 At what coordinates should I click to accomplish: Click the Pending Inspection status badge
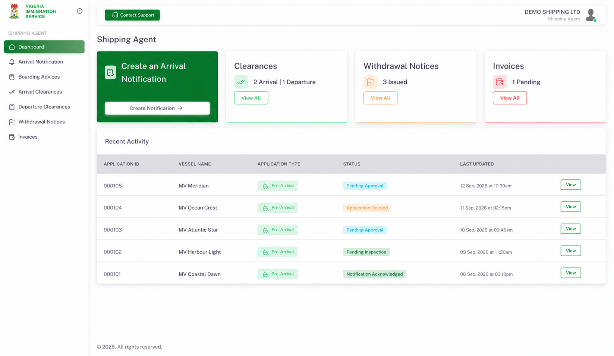click(x=366, y=252)
